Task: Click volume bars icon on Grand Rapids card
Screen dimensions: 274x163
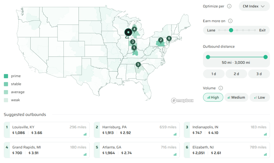Action: [x=85, y=154]
